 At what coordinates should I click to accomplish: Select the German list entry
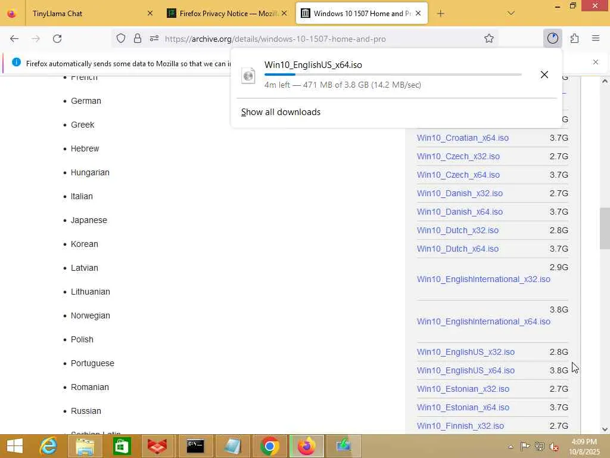coord(86,101)
